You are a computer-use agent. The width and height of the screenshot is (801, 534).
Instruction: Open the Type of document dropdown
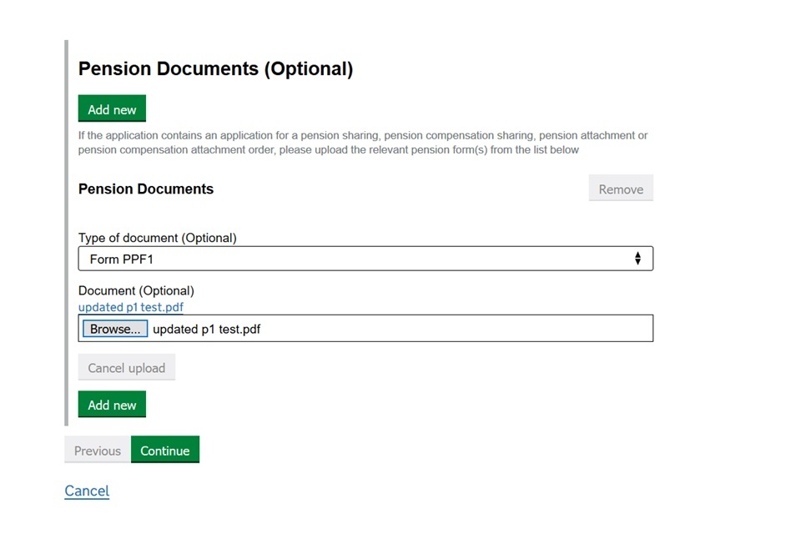pyautogui.click(x=365, y=259)
